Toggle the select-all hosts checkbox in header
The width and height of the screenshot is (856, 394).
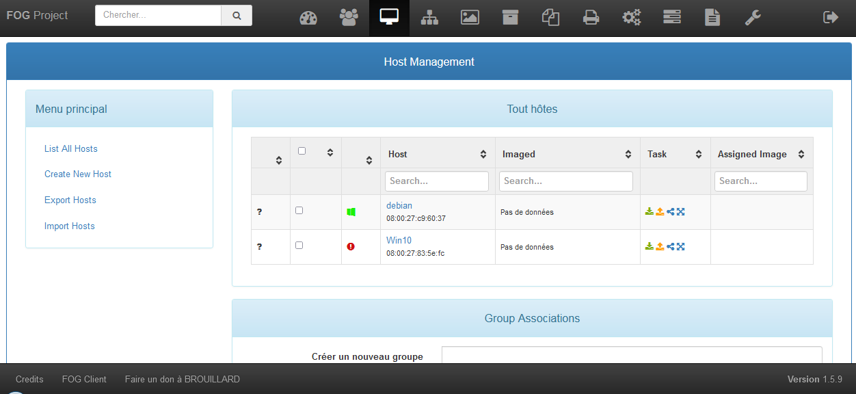pyautogui.click(x=302, y=150)
